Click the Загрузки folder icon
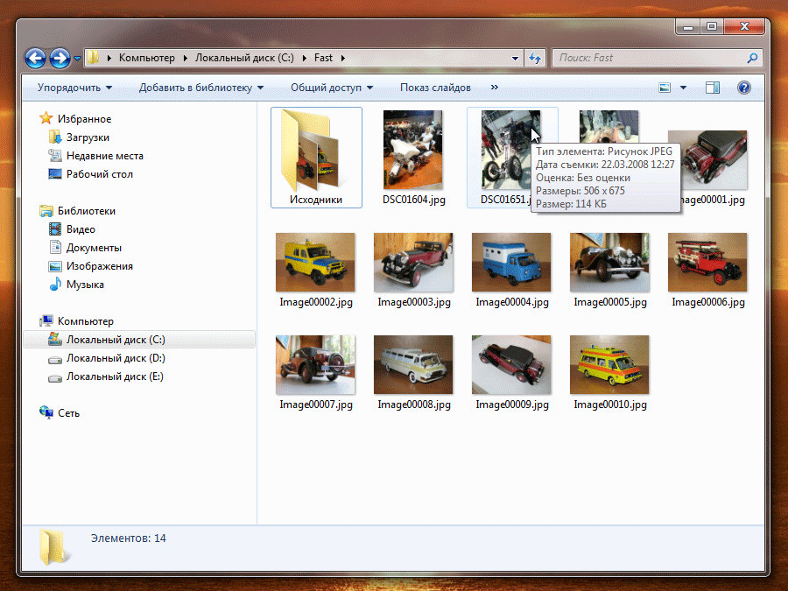 pyautogui.click(x=55, y=137)
